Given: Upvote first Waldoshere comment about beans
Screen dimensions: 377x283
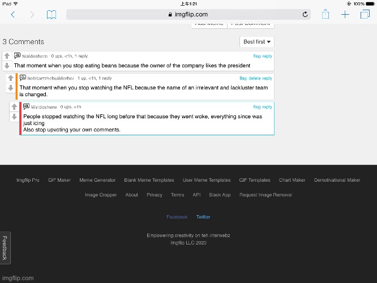Looking at the screenshot, I should (6, 56).
